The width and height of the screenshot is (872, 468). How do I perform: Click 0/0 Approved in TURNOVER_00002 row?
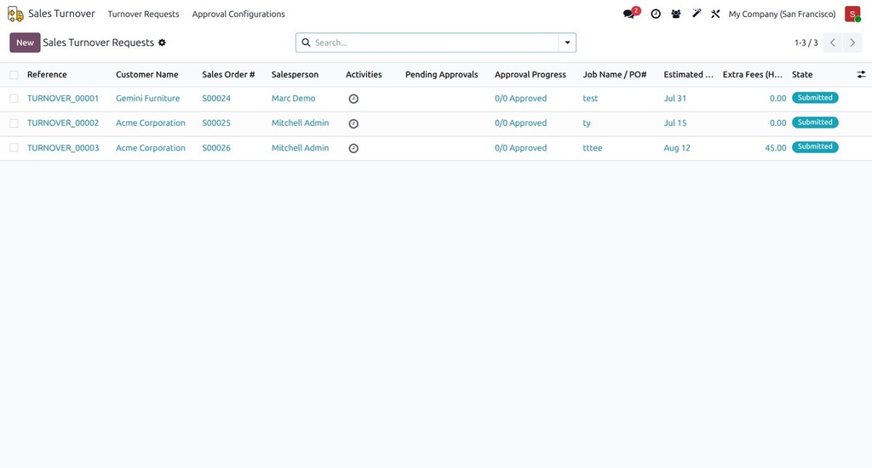[x=520, y=123]
